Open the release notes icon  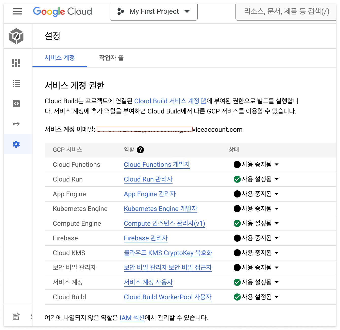pos(16,317)
